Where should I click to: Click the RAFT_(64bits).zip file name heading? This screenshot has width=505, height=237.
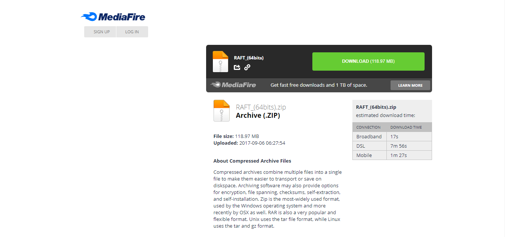261,107
